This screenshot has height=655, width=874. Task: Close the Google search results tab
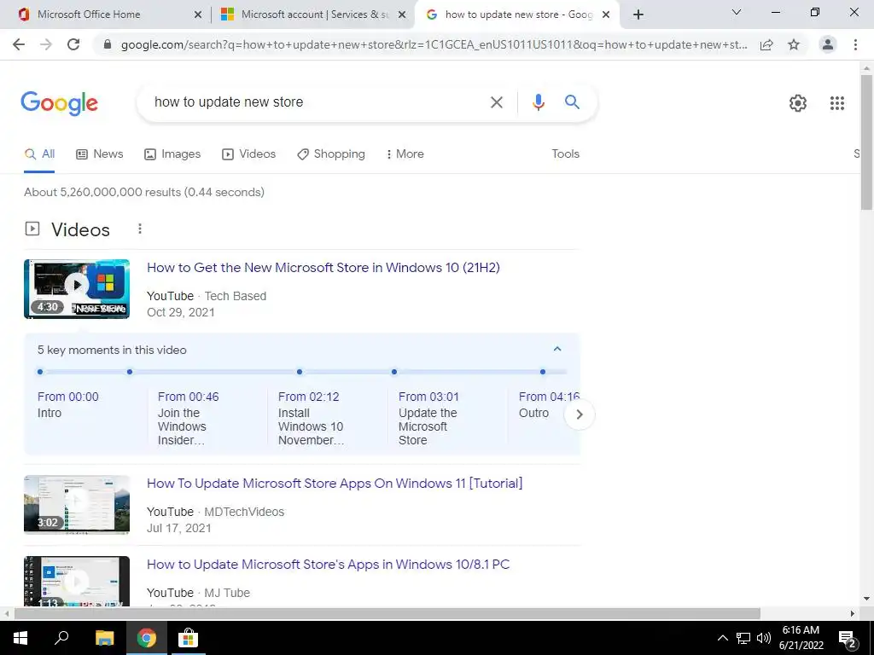(607, 15)
